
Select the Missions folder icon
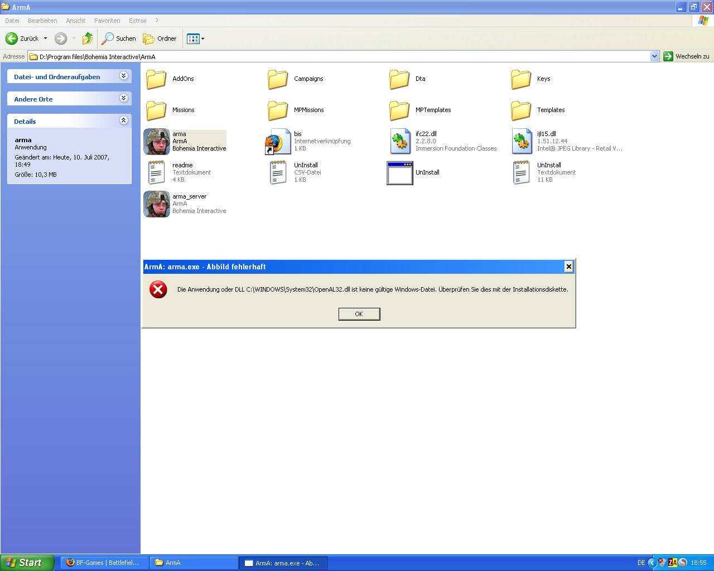pos(156,110)
